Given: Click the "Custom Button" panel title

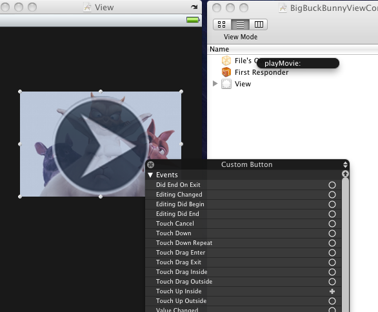Looking at the screenshot, I should [x=247, y=164].
